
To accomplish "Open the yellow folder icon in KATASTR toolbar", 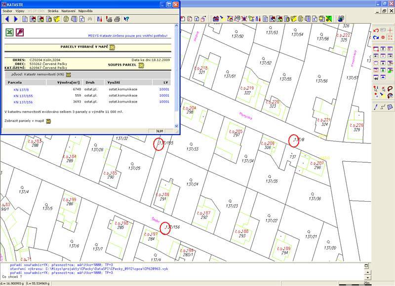I will 56,19.
